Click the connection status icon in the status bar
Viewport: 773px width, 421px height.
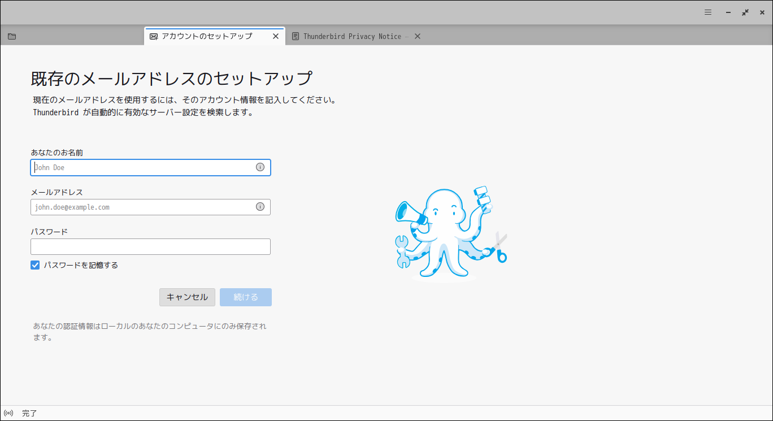tap(8, 413)
